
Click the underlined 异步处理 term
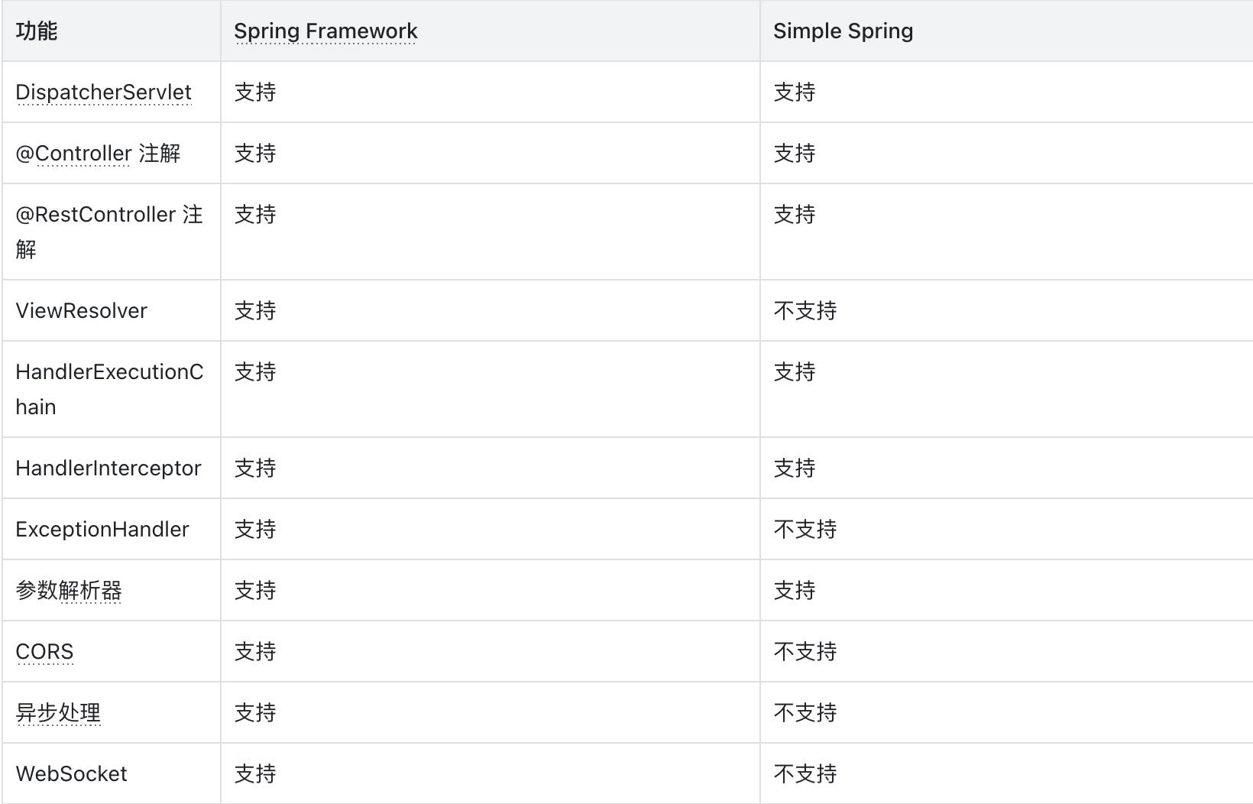(x=58, y=713)
